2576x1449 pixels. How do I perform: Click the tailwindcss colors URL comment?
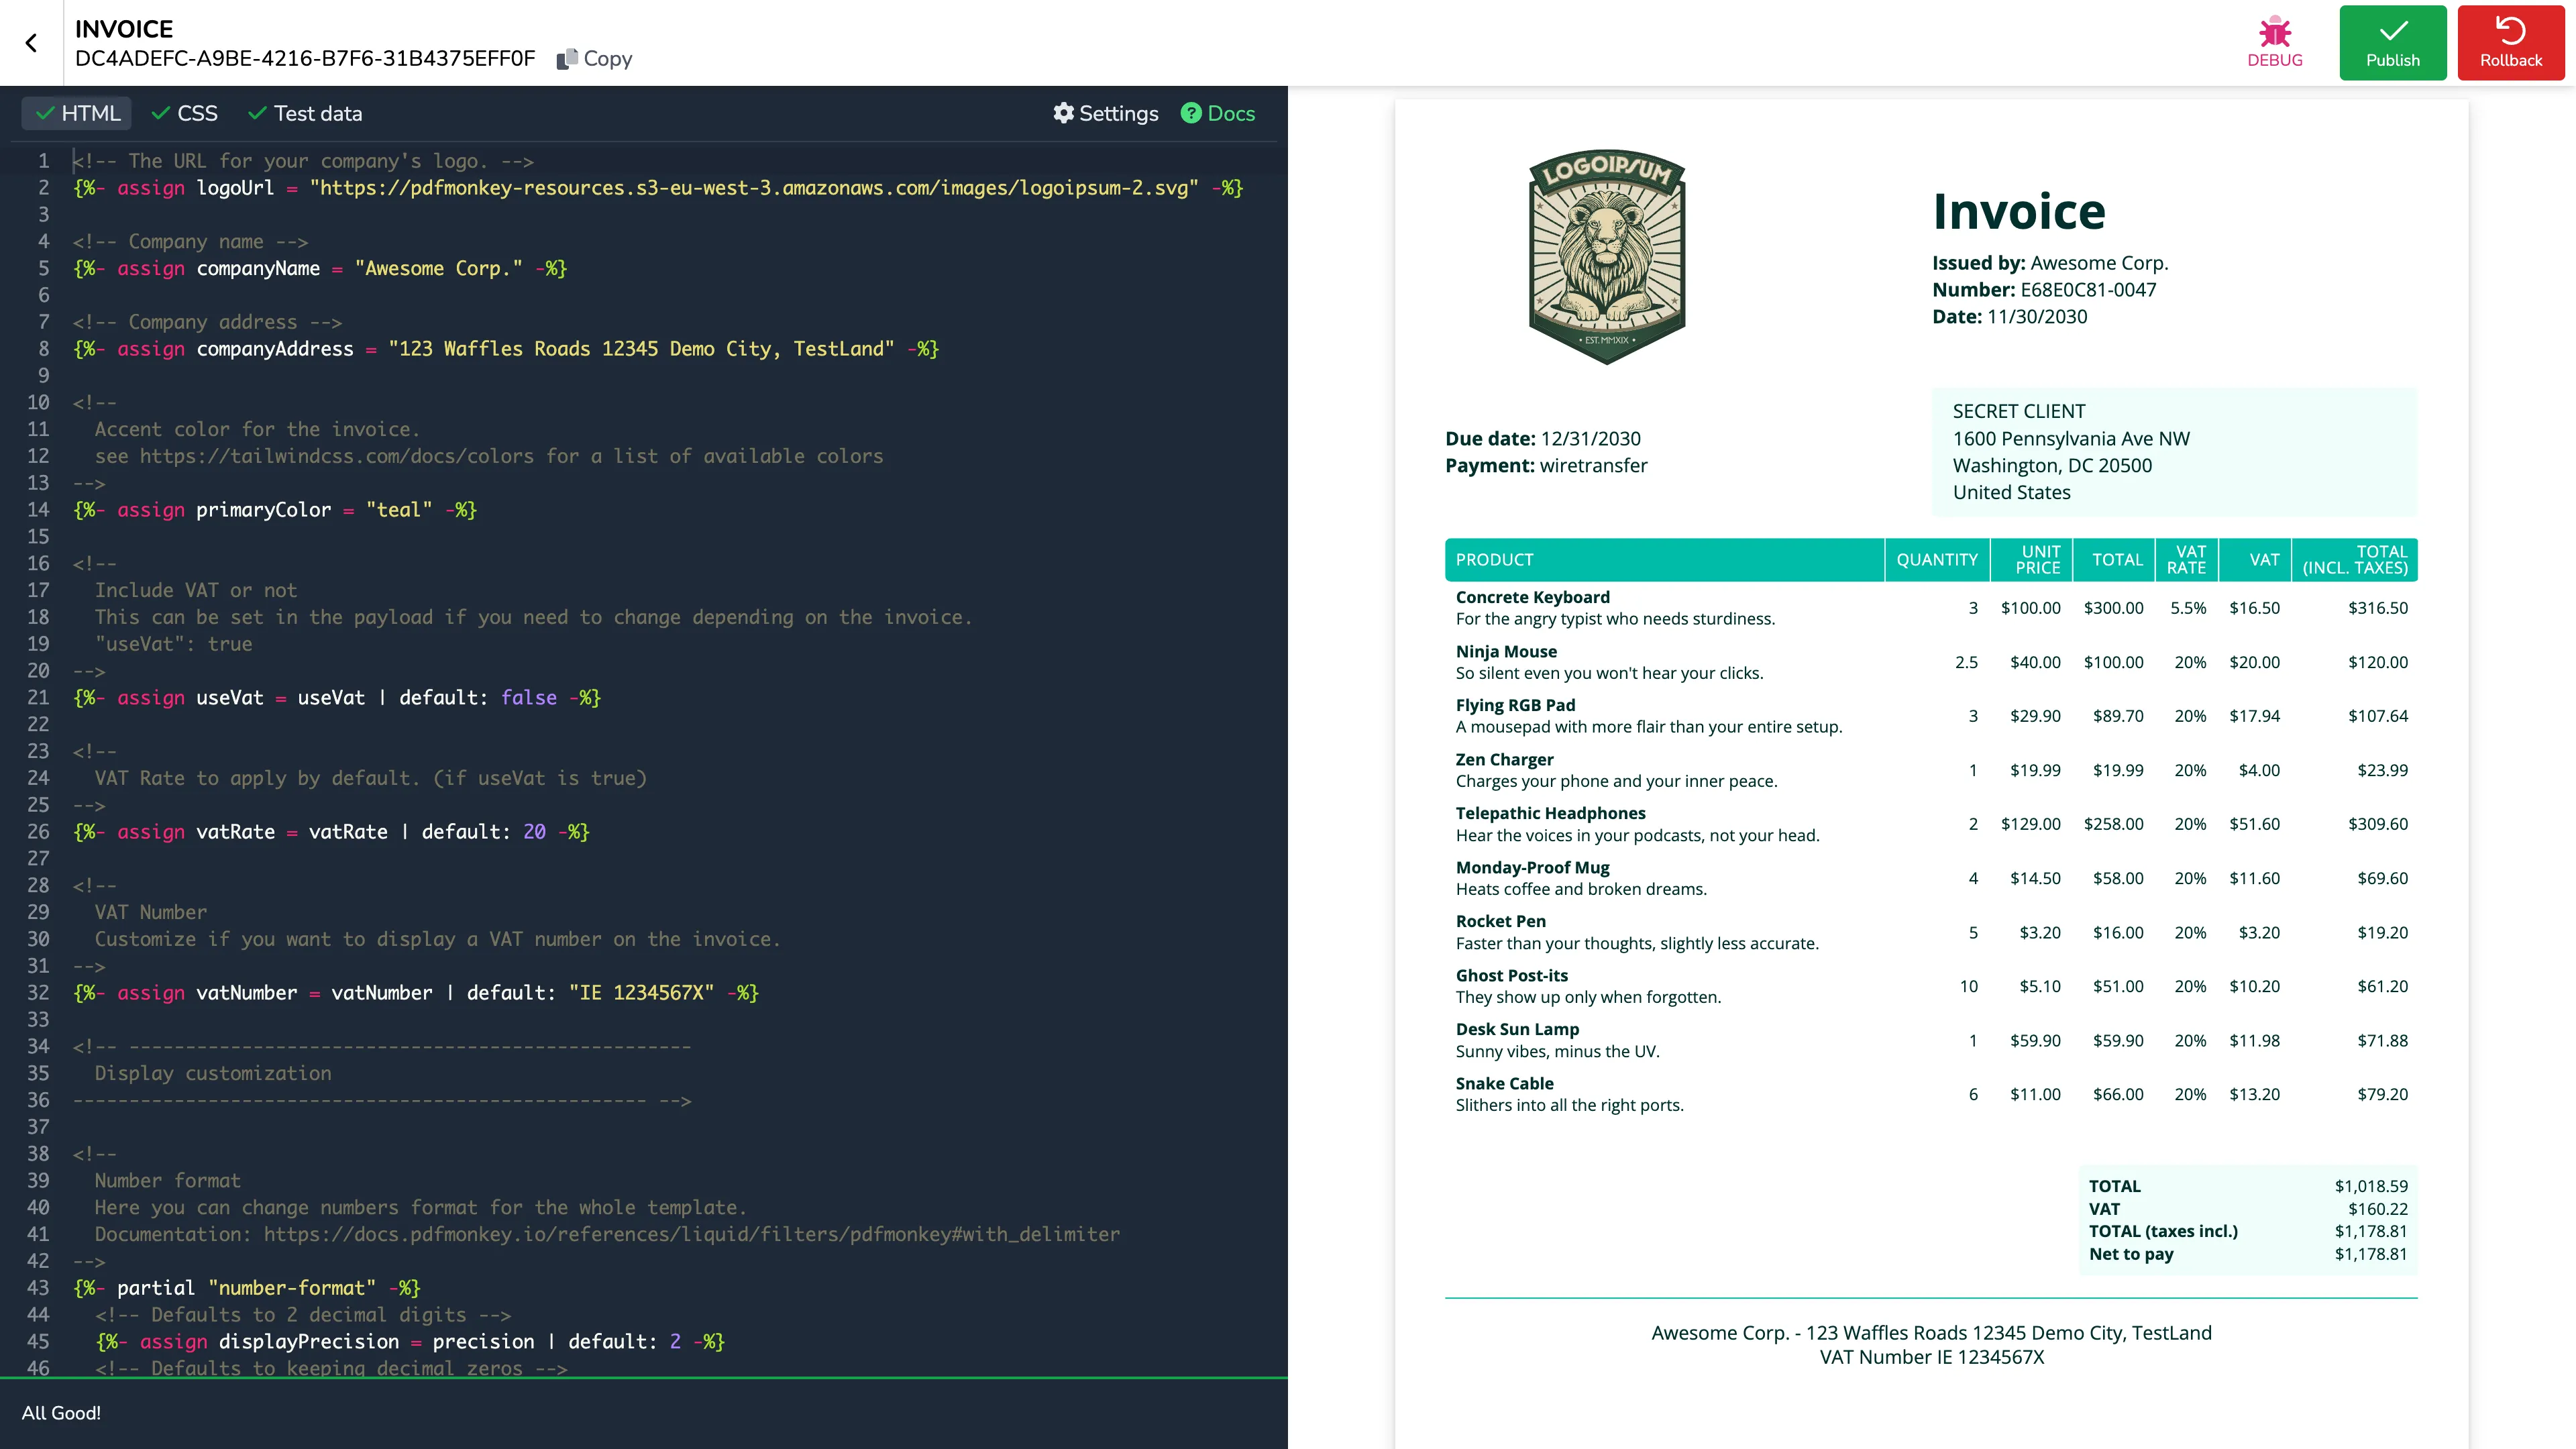click(x=337, y=456)
